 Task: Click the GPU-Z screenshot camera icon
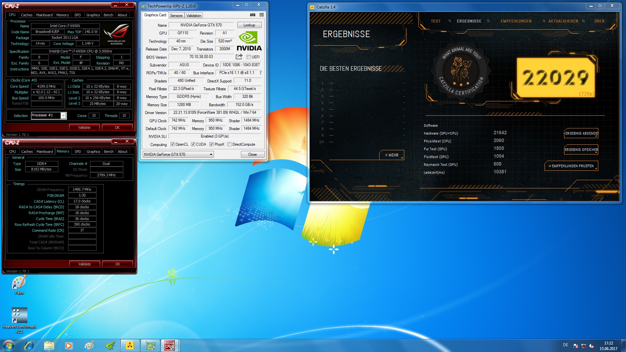pos(253,15)
